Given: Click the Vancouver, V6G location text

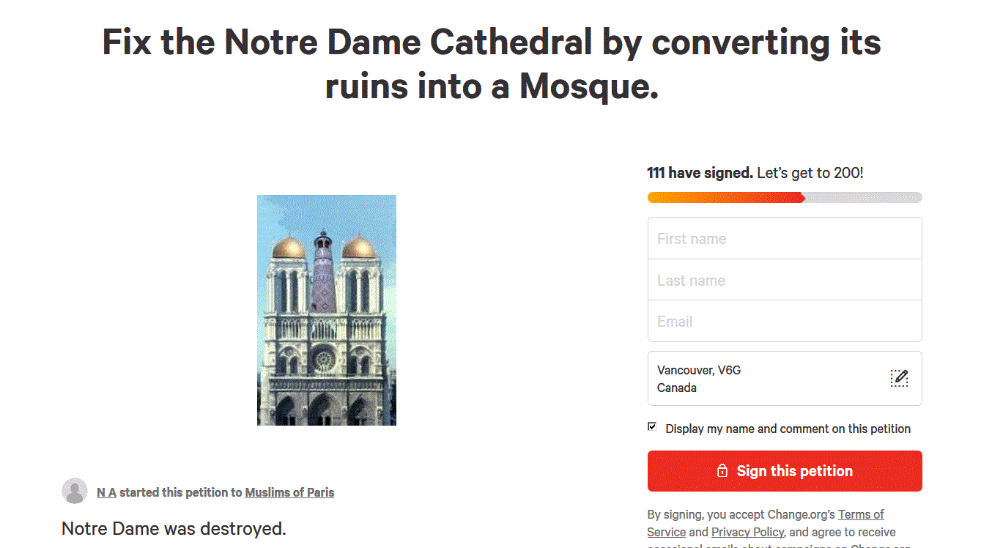Looking at the screenshot, I should click(x=699, y=370).
